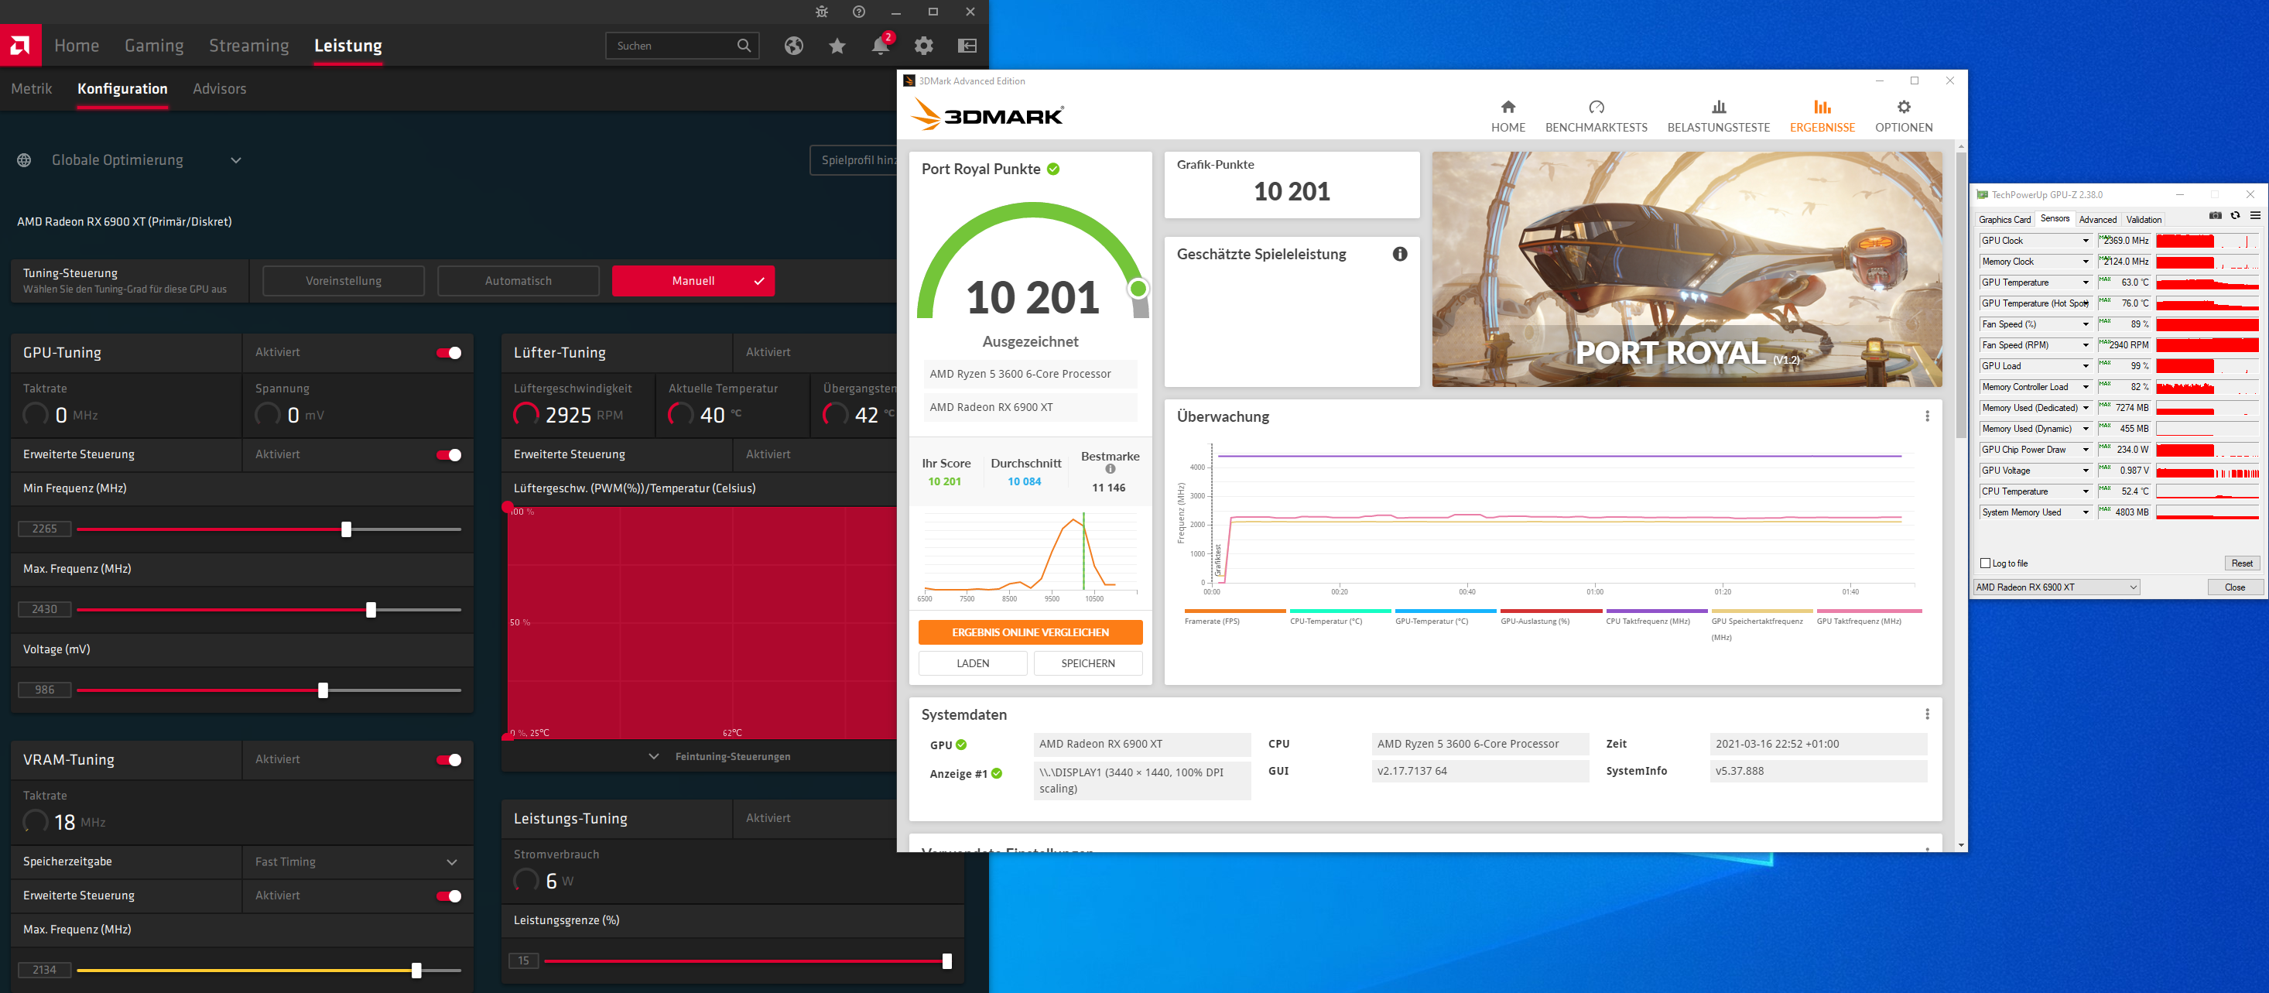Click the favorites star icon in AMD software
2269x993 pixels.
(837, 46)
